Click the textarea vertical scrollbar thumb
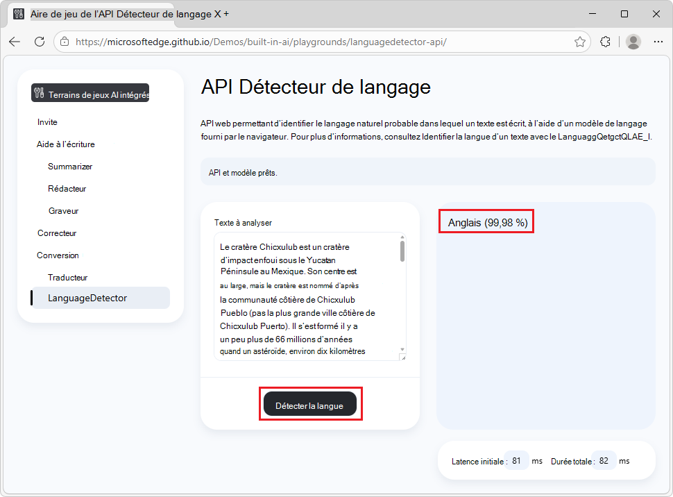 (402, 251)
